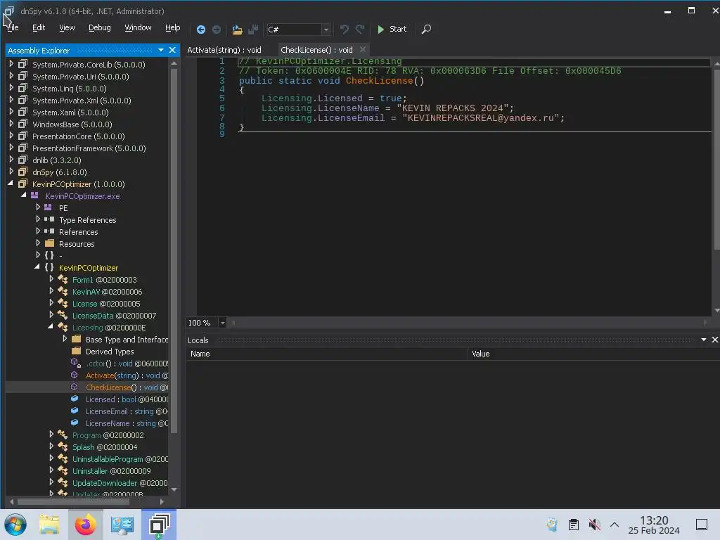Click the Open file folder icon
The image size is (720, 540).
click(237, 30)
